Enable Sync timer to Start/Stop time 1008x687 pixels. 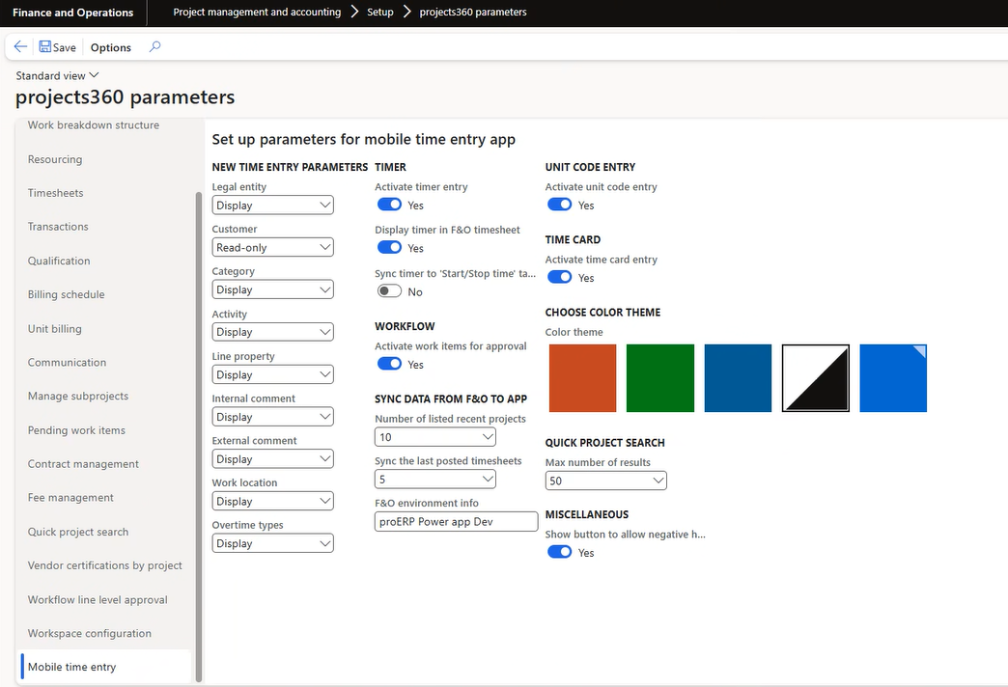click(x=389, y=291)
